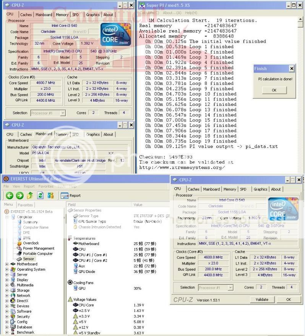Open the File menu in EVEREST

(6, 187)
